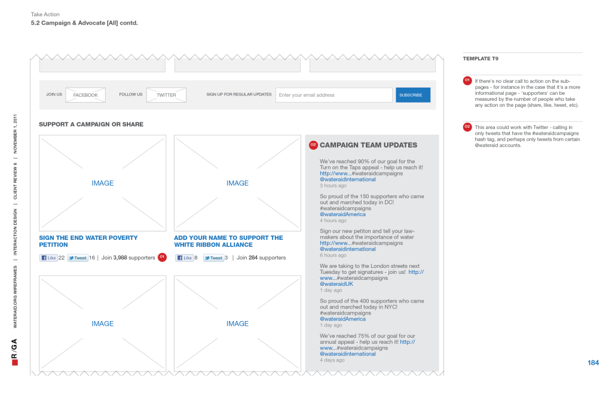This screenshot has width=612, height=395.
Task: Click the Facebook join us button
Action: (85, 95)
